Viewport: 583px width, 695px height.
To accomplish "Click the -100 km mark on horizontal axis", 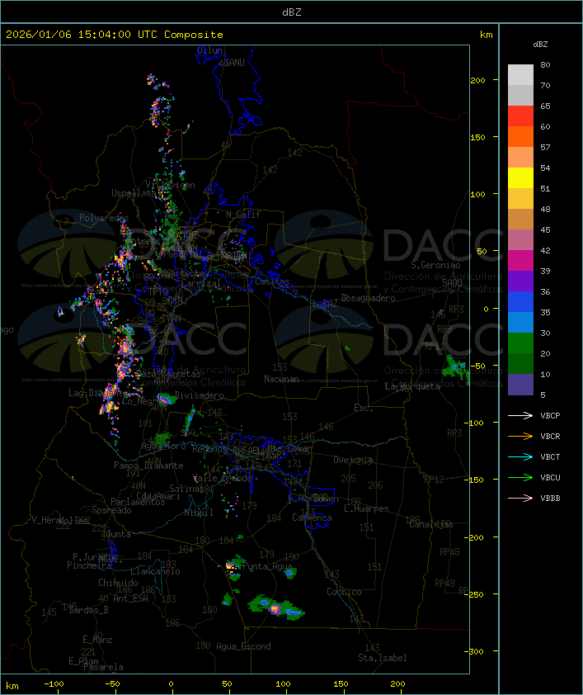I will click(54, 684).
